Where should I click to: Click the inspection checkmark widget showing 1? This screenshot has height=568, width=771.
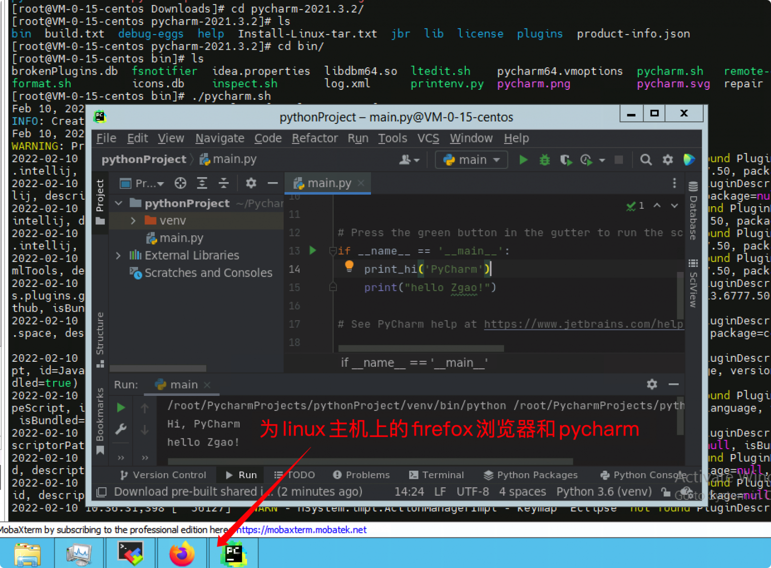[x=635, y=205]
